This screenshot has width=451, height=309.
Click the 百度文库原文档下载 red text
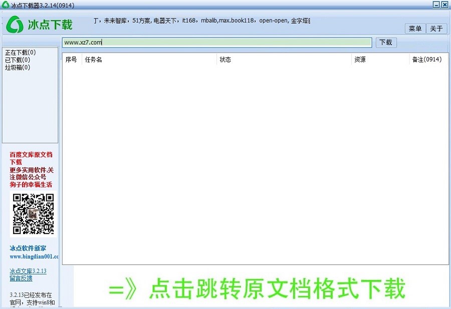(31, 158)
